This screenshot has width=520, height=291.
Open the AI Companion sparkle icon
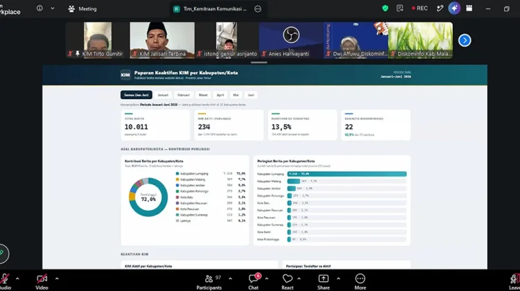[454, 8]
